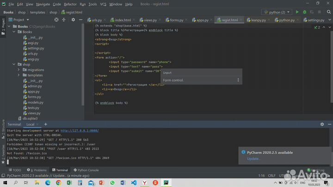Screen dimensions: 333x187
Task: Switch to the views.py tab
Action: point(150,20)
